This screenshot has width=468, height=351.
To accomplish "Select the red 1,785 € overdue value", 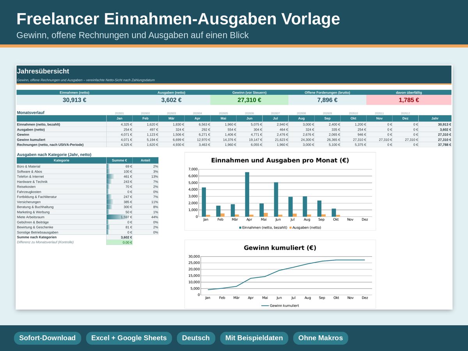I will (x=409, y=100).
